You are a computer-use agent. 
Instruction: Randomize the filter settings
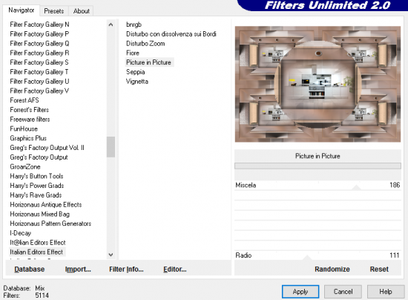(332, 269)
